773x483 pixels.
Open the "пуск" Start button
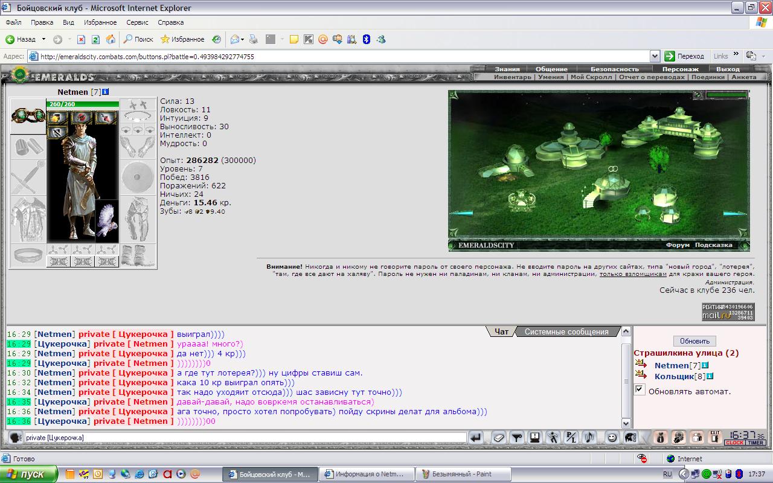tap(30, 474)
